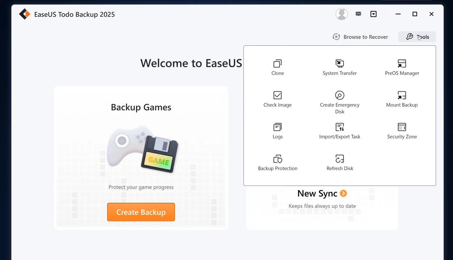Open the Import/Export Task icon

340,127
